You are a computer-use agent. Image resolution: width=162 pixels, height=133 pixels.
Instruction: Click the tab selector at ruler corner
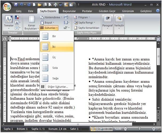(x=5, y=39)
